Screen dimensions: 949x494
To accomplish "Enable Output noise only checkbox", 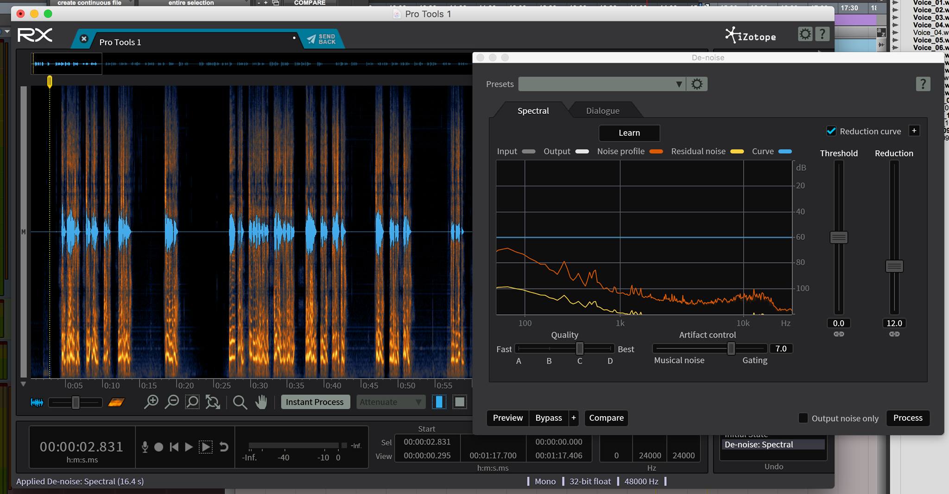I will [x=803, y=418].
